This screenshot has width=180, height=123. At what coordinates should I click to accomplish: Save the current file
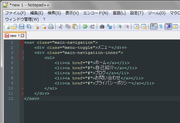(22, 26)
